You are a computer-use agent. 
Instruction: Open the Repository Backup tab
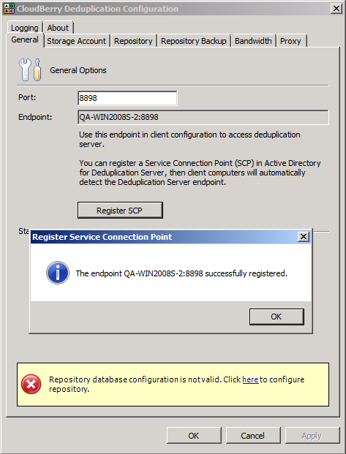194,41
